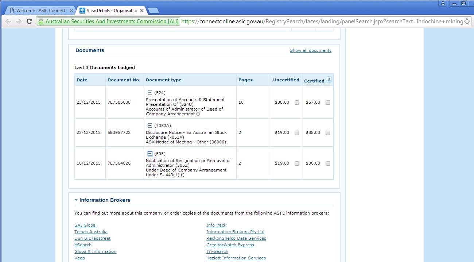
Task: Open the InfoTrack broker link
Action: pyautogui.click(x=216, y=225)
